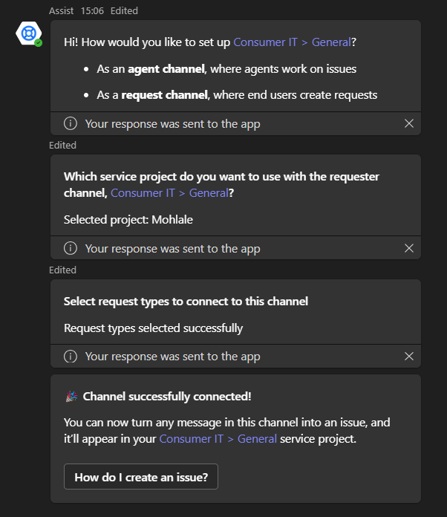Open the Consumer IT > General link in the setup question
The height and width of the screenshot is (517, 447).
coord(292,42)
